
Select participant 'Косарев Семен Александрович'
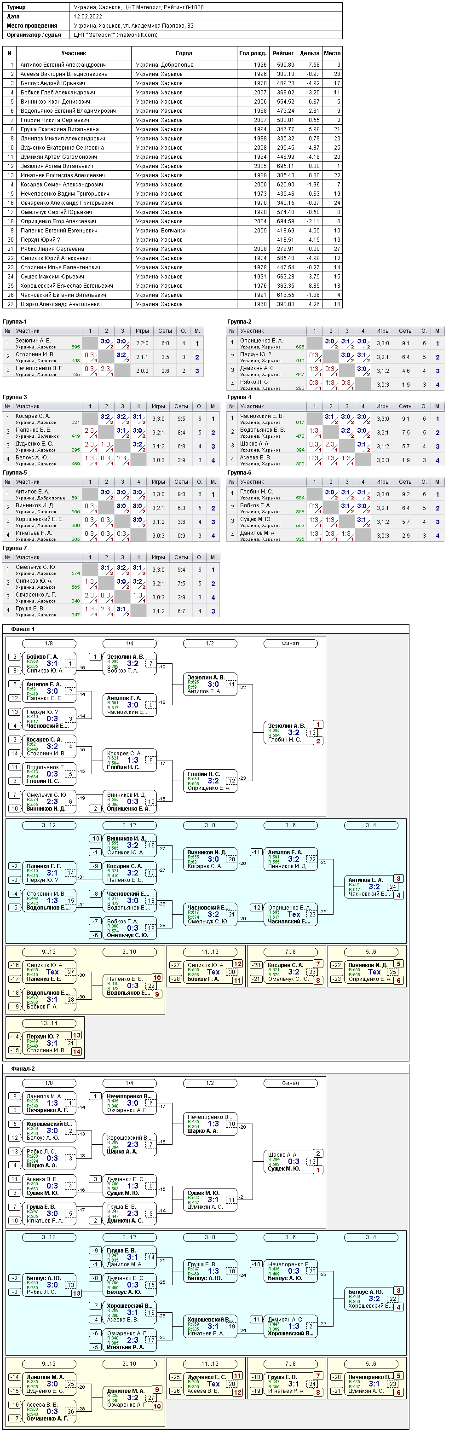[61, 185]
